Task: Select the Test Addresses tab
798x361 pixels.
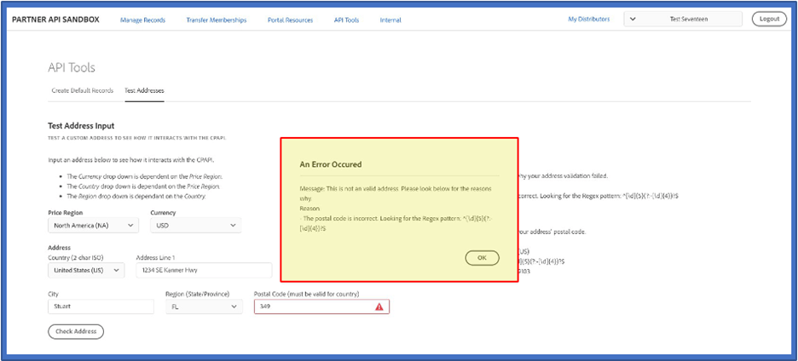Action: (x=144, y=90)
